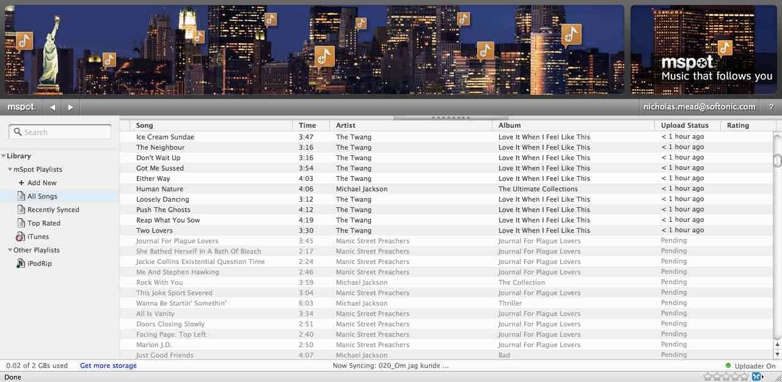Viewport: 782px width, 382px height.
Task: Click account nicholas.mead@softonic.com
Action: [x=699, y=106]
